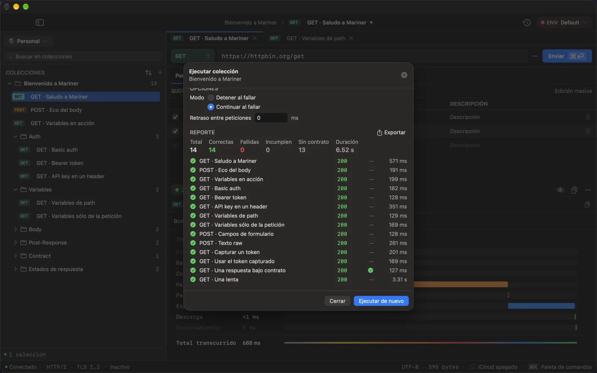Collapse the Auth folder
The width and height of the screenshot is (597, 373).
click(15, 137)
